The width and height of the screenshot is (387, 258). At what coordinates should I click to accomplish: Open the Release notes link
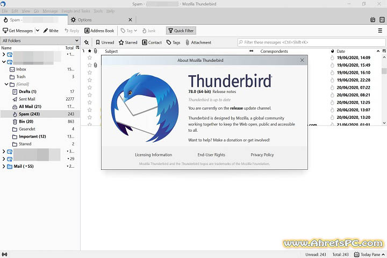click(x=224, y=91)
